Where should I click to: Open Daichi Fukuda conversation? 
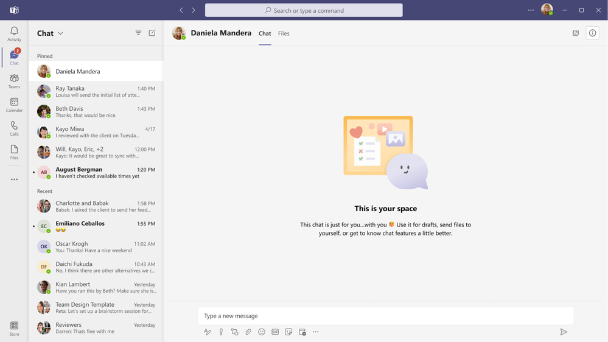point(96,267)
